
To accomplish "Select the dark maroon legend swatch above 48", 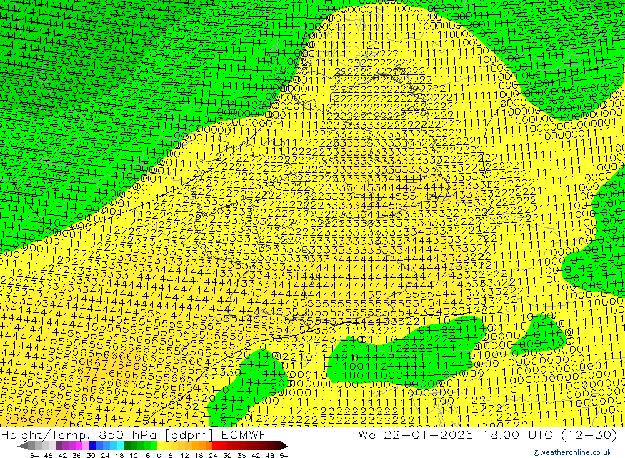I will coord(270,446).
